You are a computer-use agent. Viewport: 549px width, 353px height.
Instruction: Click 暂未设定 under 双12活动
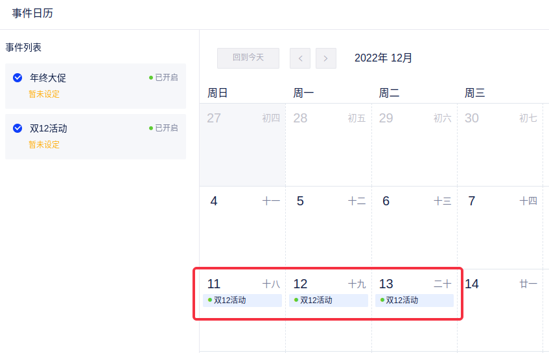[x=44, y=144]
